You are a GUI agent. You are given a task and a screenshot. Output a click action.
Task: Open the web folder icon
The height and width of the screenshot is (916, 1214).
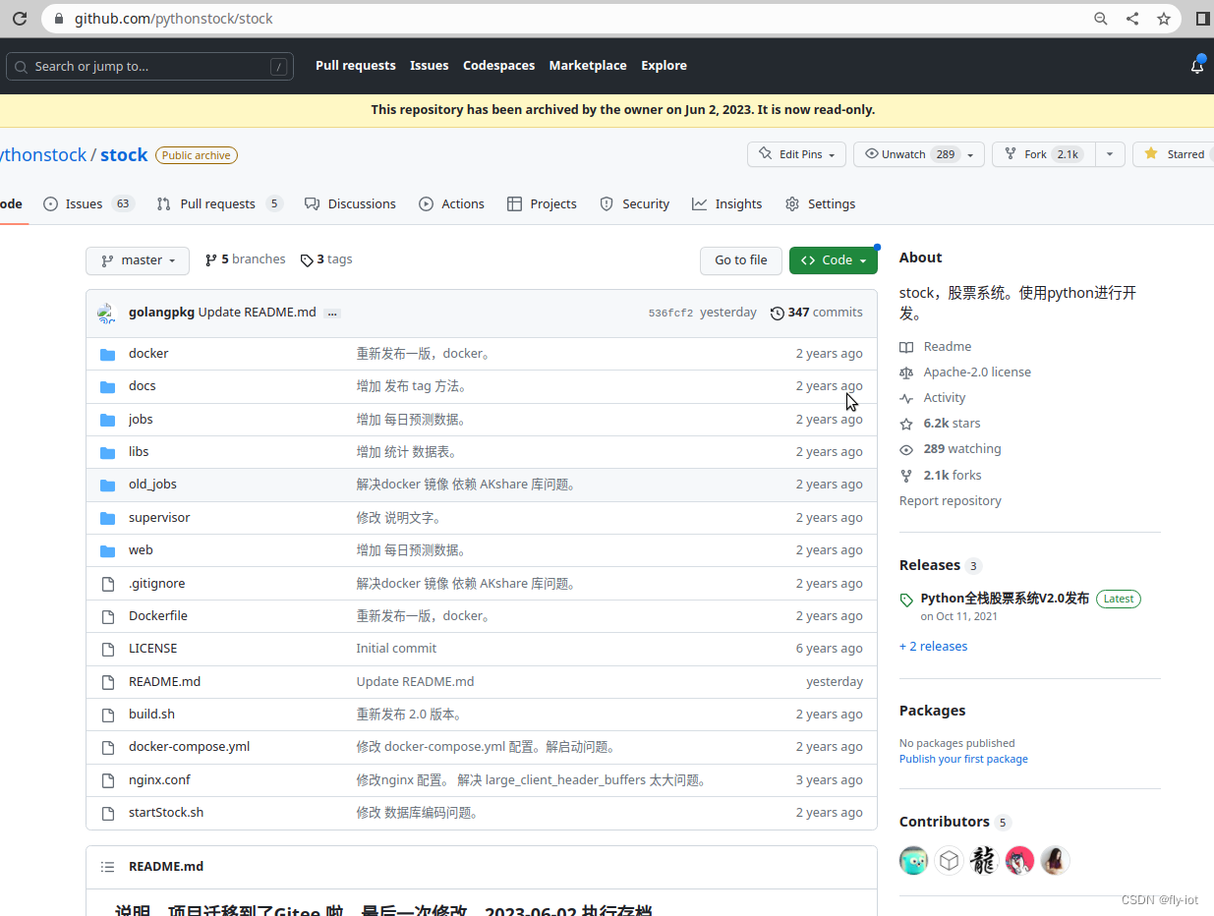click(107, 549)
